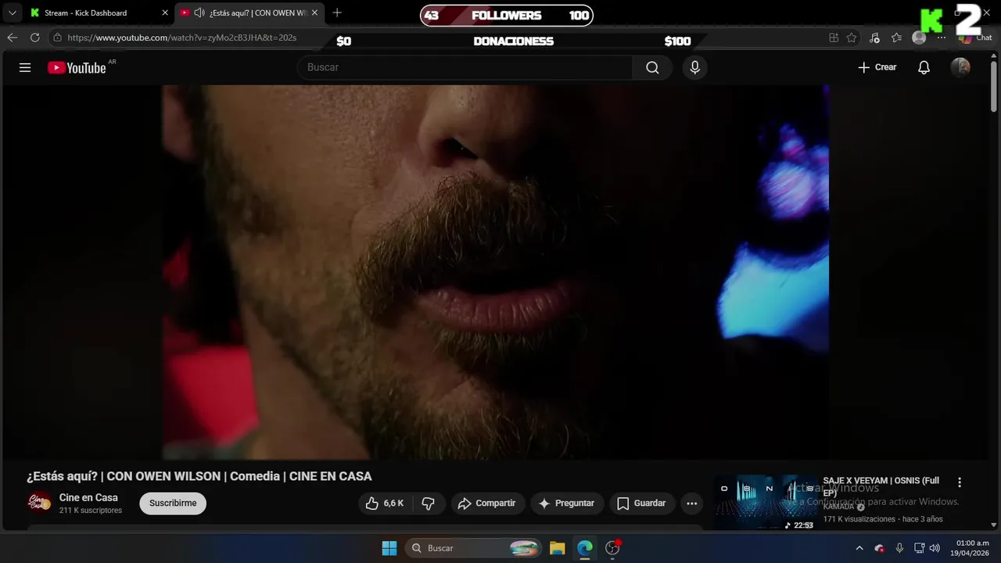
Task: Click the 211 K suscriptores text
Action: click(91, 511)
